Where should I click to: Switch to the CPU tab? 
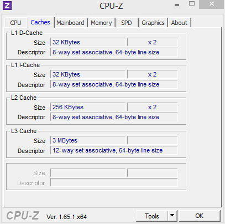(x=15, y=23)
